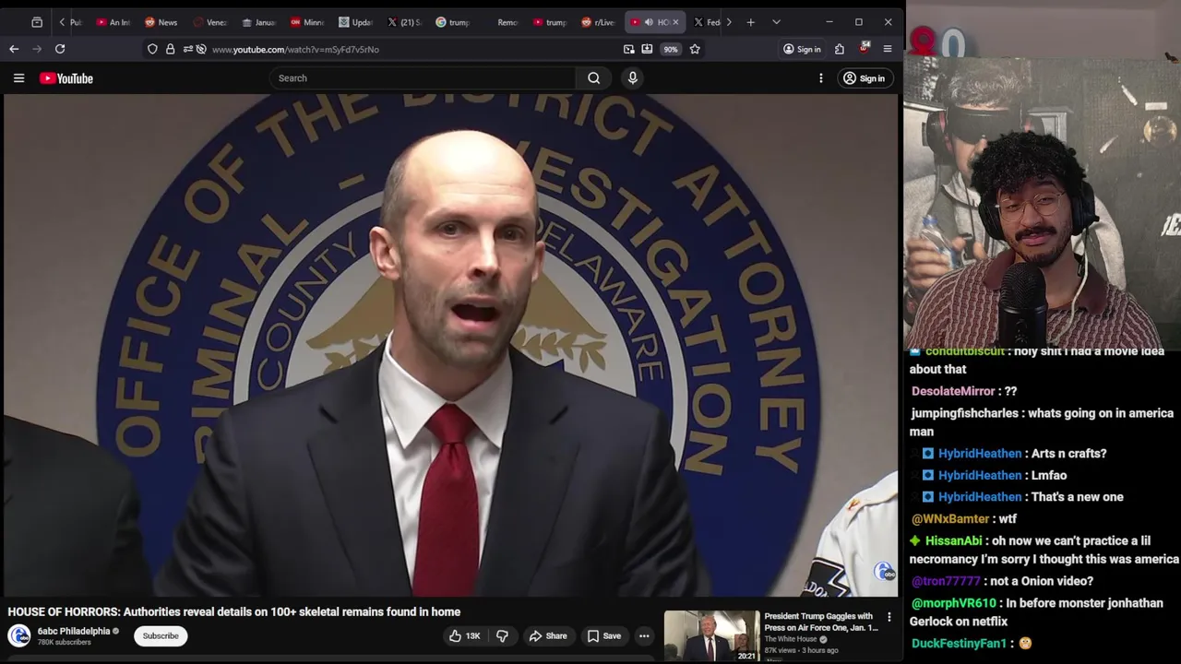Viewport: 1181px width, 664px height.
Task: Open the 6abc Philadelphia channel name link
Action: click(74, 632)
